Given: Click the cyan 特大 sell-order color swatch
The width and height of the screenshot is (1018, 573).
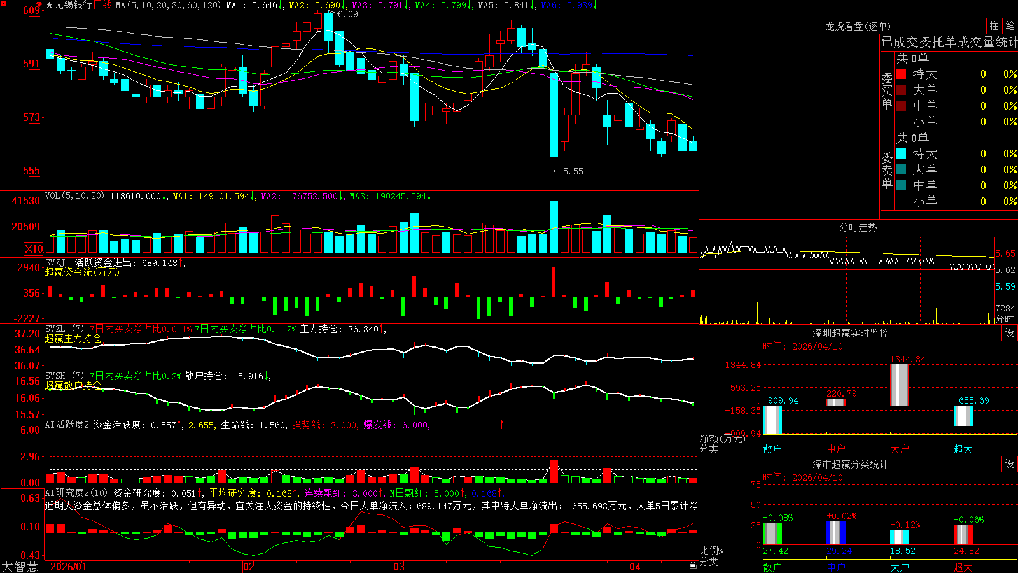Looking at the screenshot, I should pos(901,153).
